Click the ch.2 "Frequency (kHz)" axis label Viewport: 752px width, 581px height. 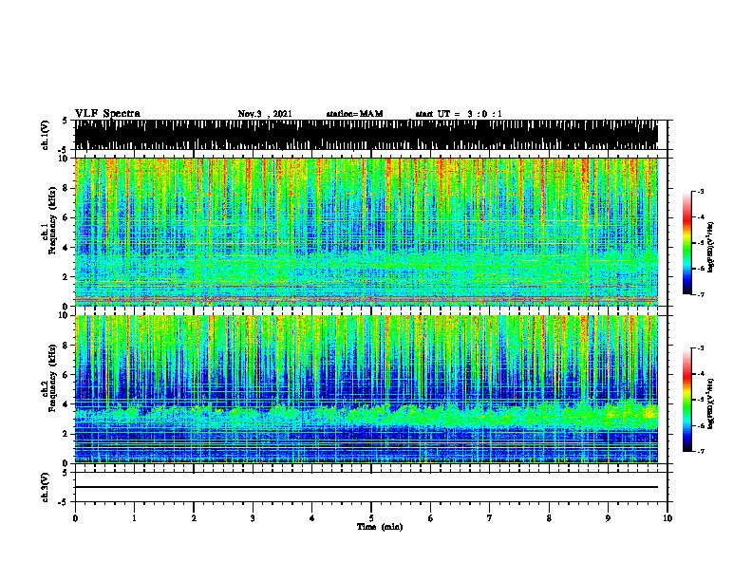[52, 378]
